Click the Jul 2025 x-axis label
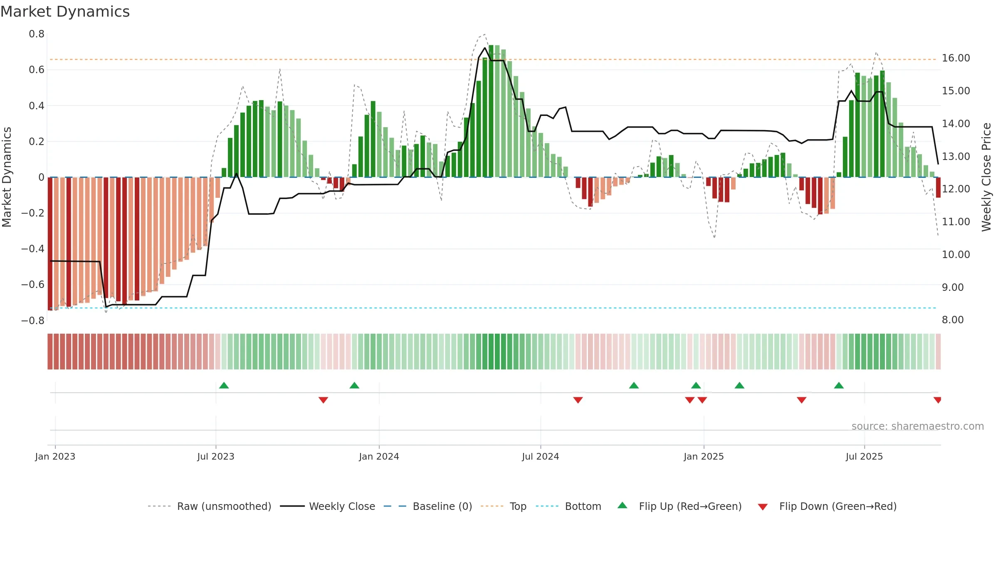 [864, 456]
